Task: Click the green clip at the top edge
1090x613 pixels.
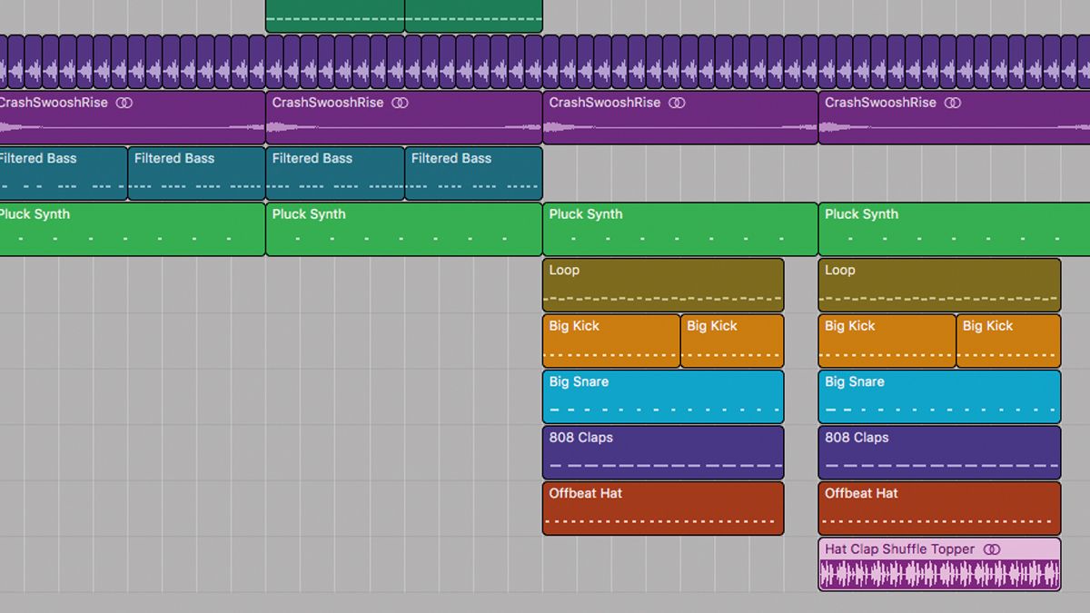Action: 336,13
